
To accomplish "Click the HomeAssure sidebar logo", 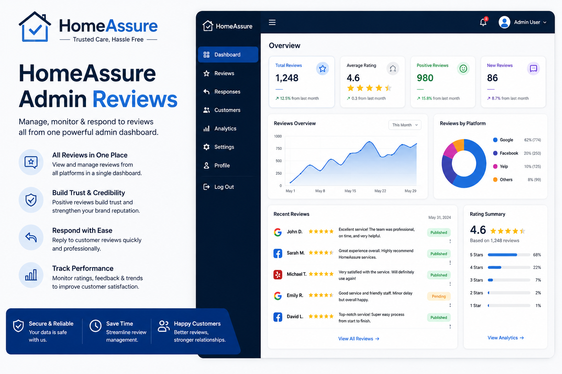I will click(x=227, y=26).
